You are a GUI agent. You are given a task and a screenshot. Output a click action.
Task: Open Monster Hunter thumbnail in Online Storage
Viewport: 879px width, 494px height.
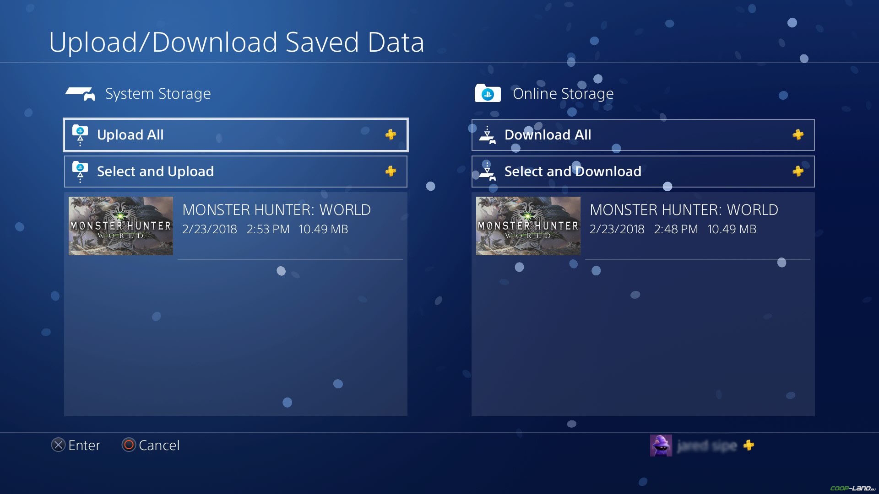click(528, 226)
